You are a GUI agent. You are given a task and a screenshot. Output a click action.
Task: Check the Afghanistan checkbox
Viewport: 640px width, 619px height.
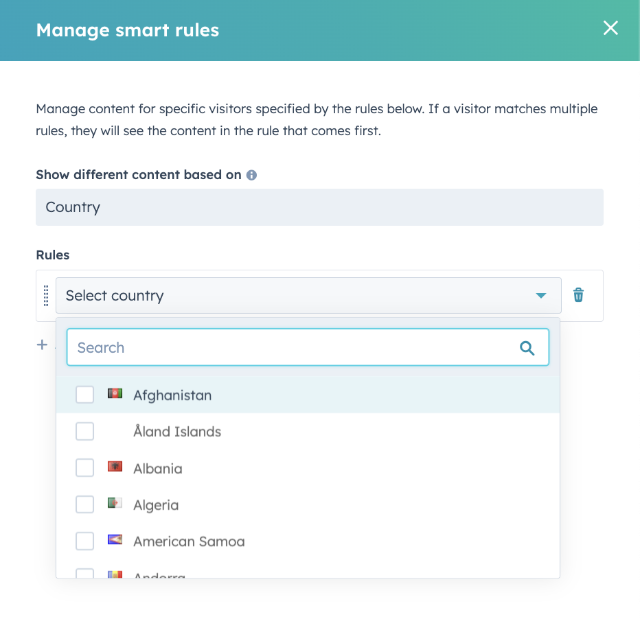84,395
